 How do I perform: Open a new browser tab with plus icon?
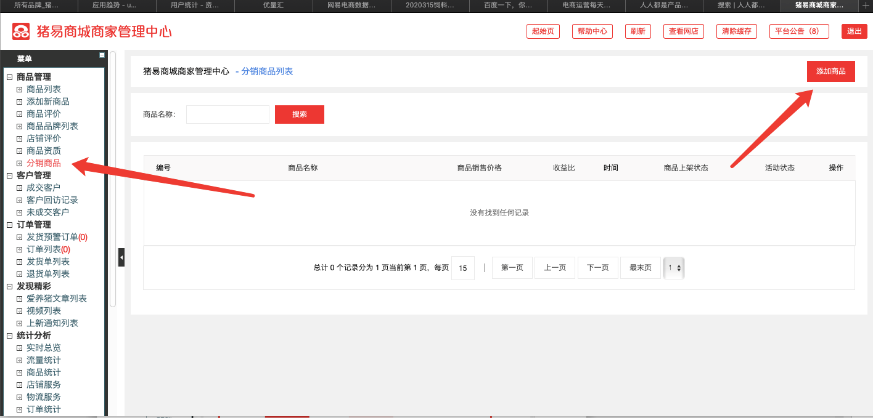point(866,5)
